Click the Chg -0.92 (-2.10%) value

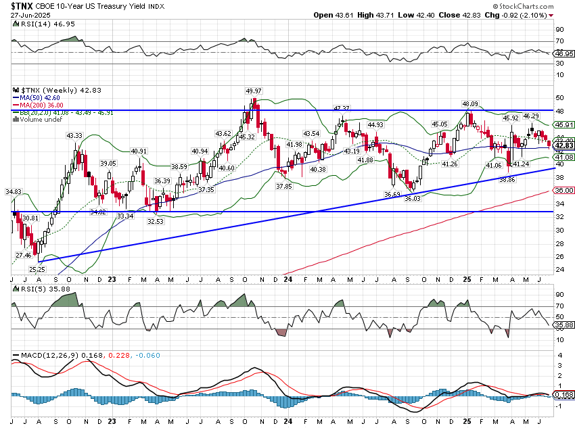515,15
